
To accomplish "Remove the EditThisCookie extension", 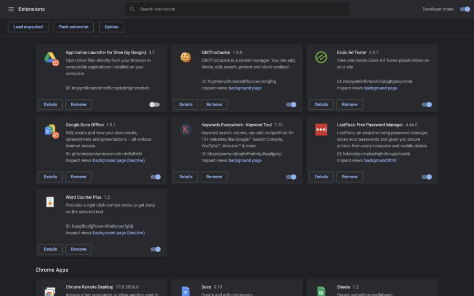I will tap(214, 105).
